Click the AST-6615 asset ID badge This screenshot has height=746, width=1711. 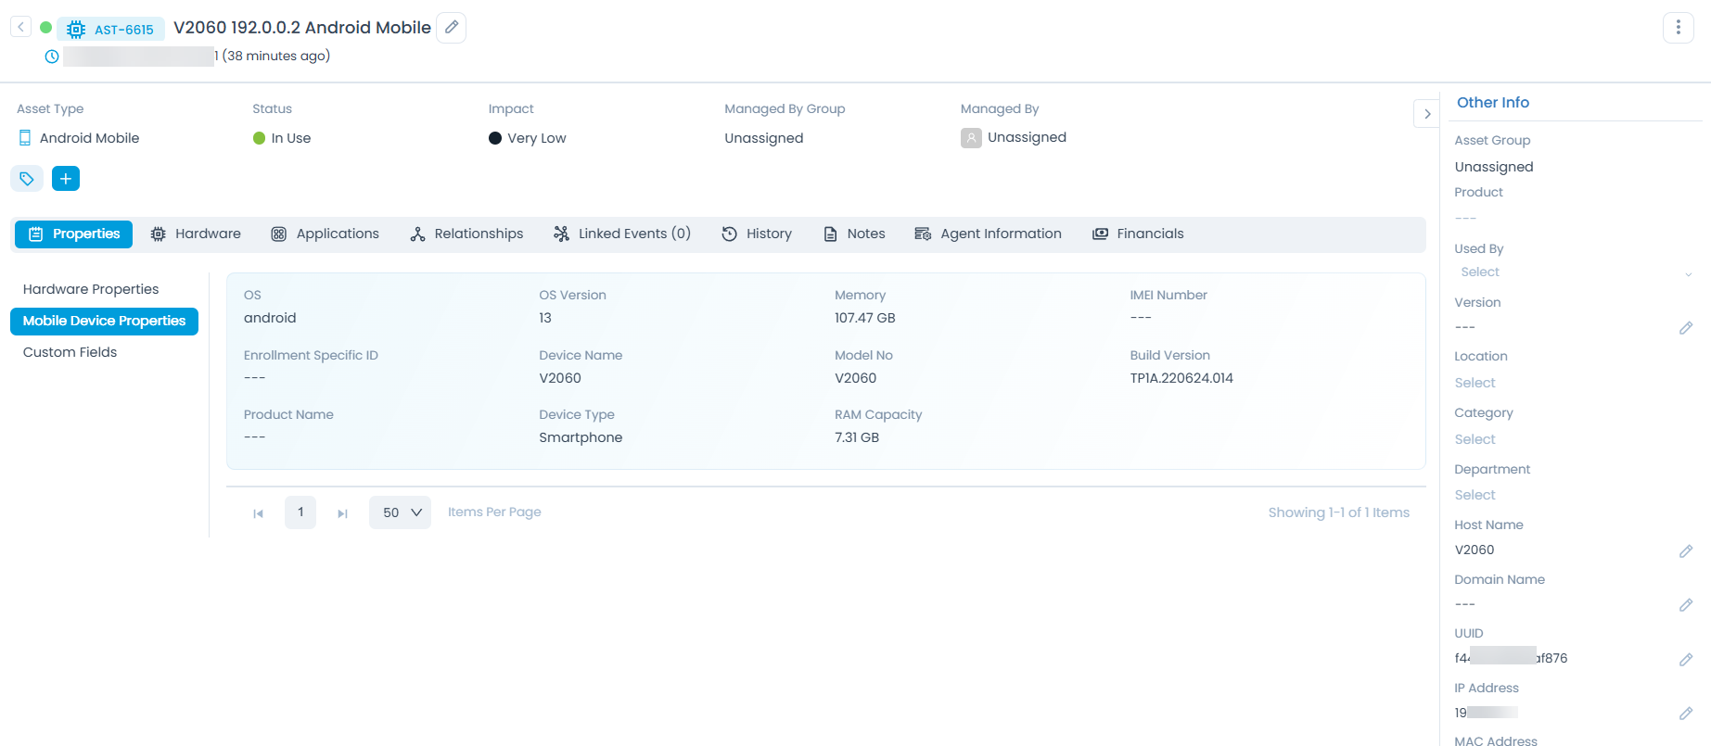click(111, 30)
